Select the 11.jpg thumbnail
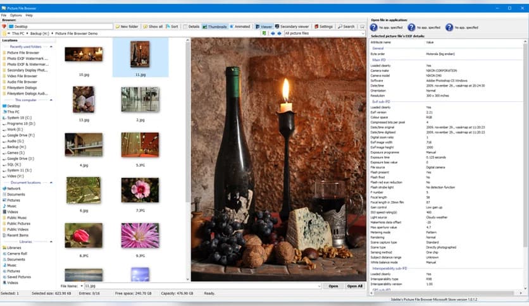529x306 pixels. 140,58
